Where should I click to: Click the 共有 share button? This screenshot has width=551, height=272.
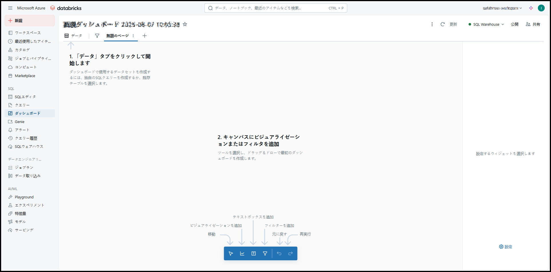tap(533, 24)
